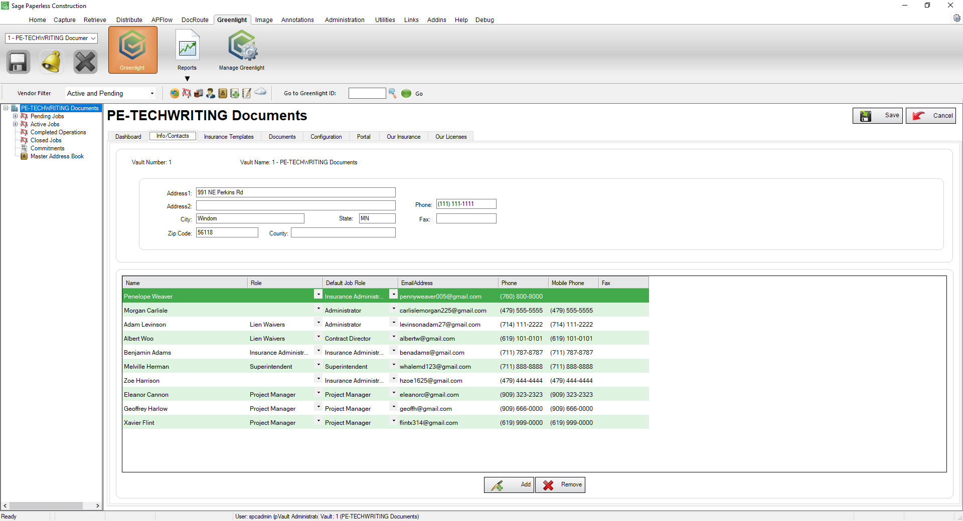This screenshot has height=521, width=963.
Task: Click the delivery truck toolbar icon
Action: 199,93
